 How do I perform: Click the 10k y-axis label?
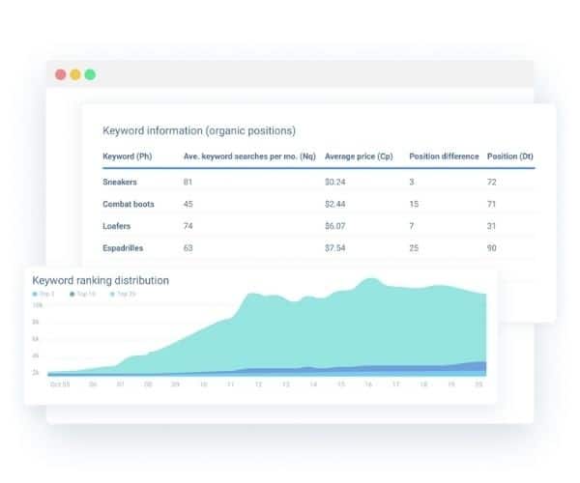tap(38, 305)
